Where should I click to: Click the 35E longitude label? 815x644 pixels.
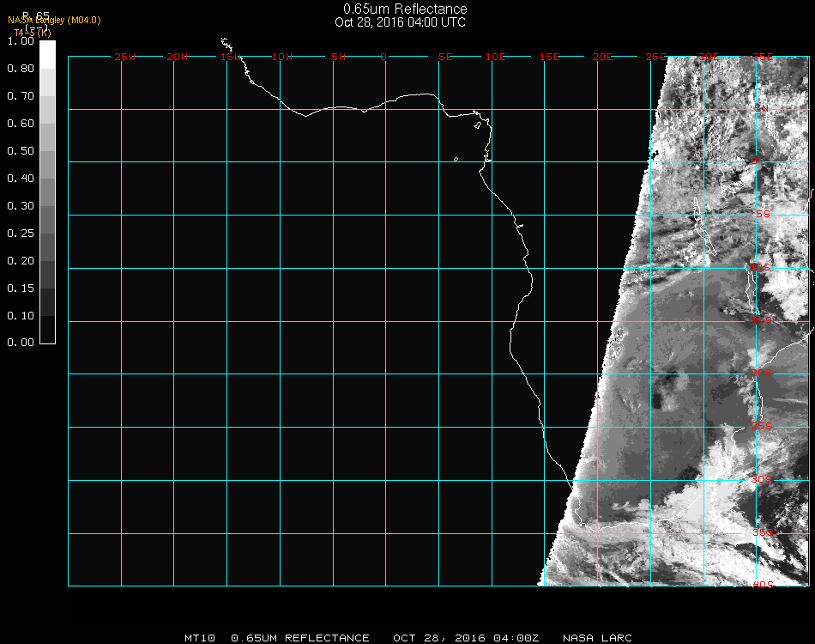pos(763,58)
